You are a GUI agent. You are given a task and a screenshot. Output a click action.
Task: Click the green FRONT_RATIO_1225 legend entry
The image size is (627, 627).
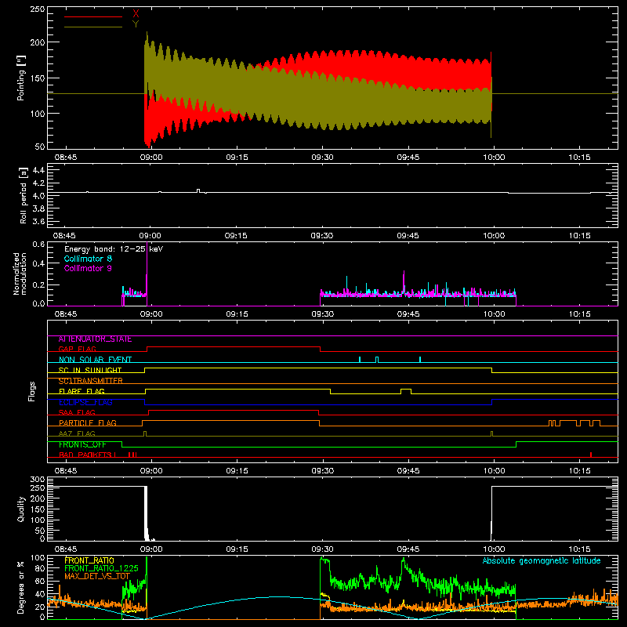[101, 568]
